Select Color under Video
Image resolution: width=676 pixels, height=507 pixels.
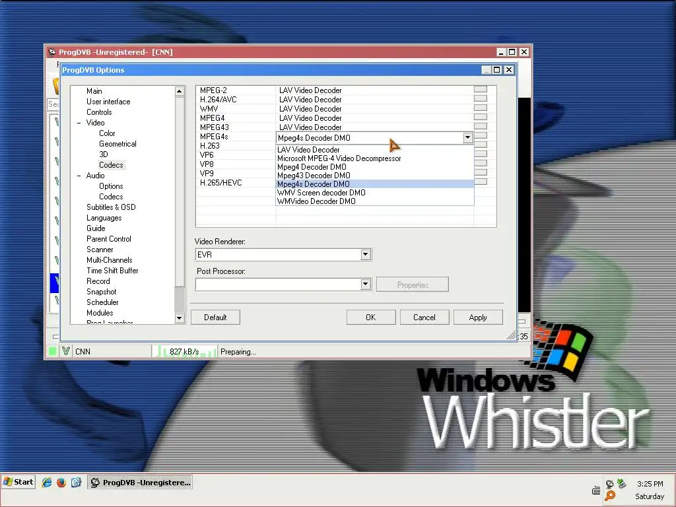(x=107, y=133)
